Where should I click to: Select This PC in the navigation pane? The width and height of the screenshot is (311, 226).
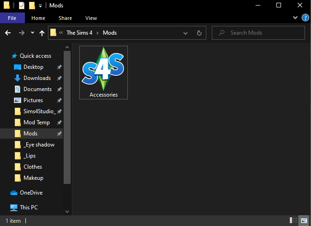[29, 208]
